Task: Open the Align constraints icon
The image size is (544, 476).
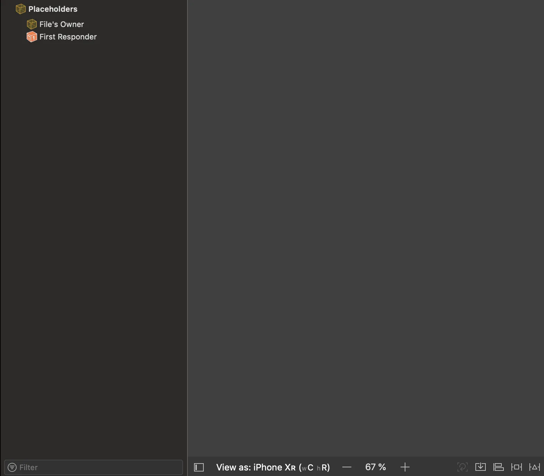Action: point(499,467)
